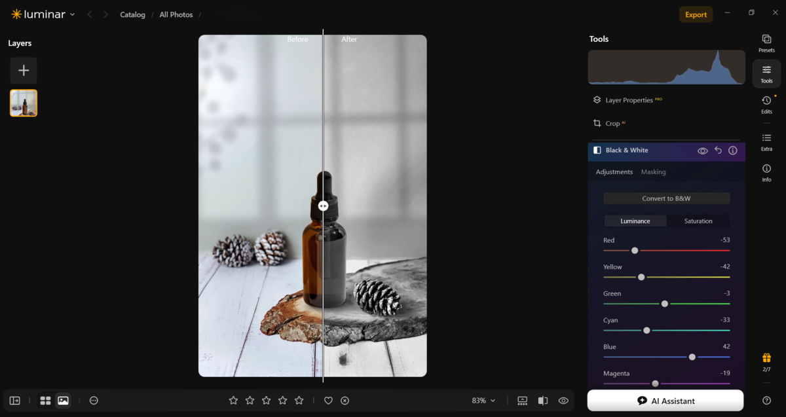Open the Luminar app menu dropdown
Image resolution: width=786 pixels, height=417 pixels.
(x=43, y=14)
